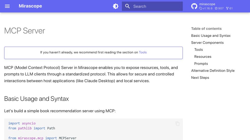Jump to Server Components section
Viewport: 250px width, 140px height.
[x=207, y=43]
